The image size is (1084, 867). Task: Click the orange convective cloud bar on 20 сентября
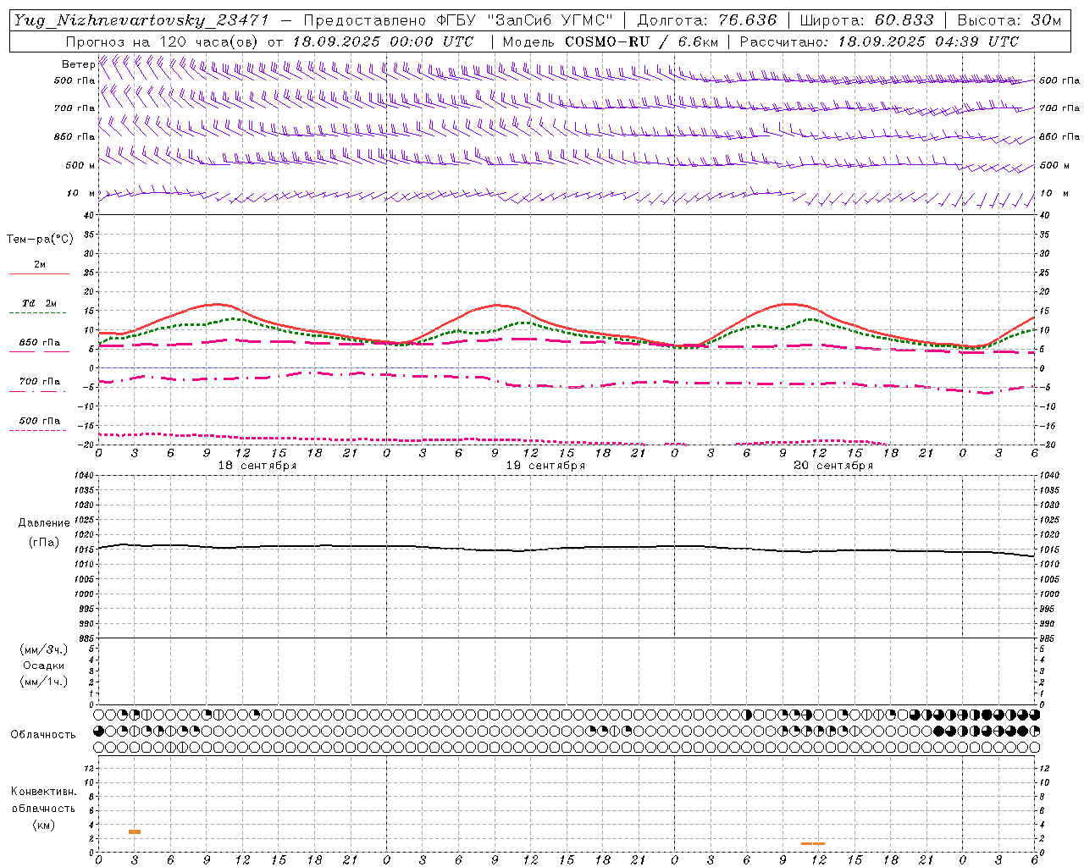pyautogui.click(x=813, y=843)
